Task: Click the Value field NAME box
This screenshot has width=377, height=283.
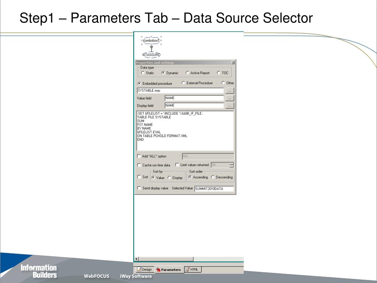Action: (x=194, y=98)
